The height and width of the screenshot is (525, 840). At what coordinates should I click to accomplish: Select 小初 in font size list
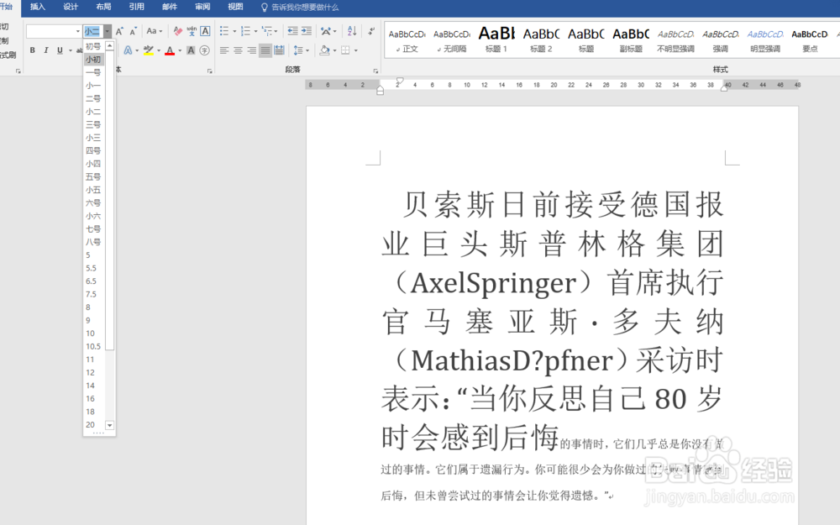[x=94, y=60]
